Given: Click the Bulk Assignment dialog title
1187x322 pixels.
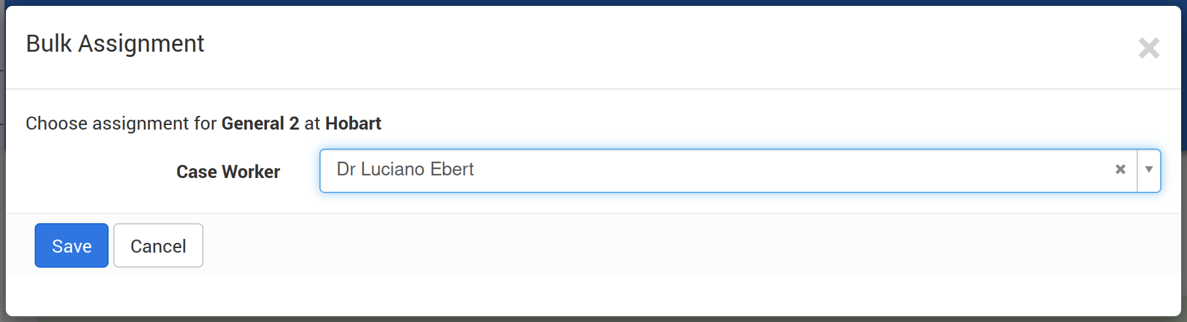Looking at the screenshot, I should click(x=115, y=44).
